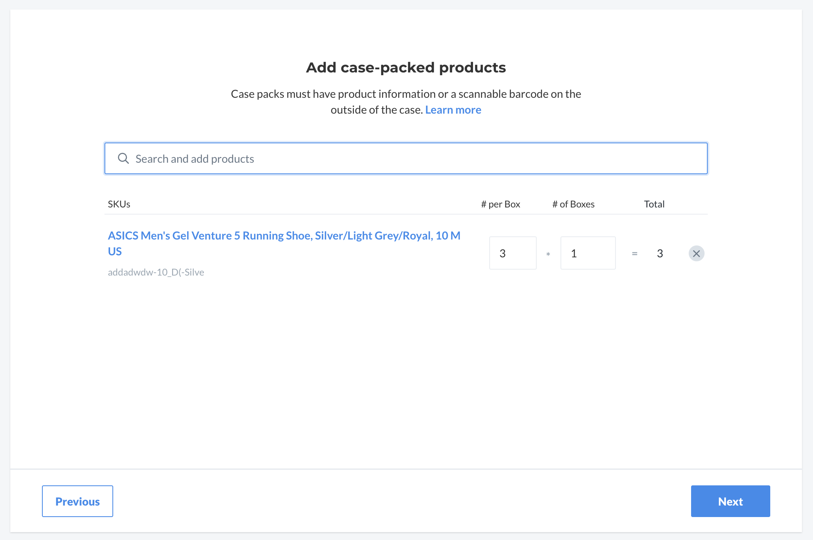Remove the ASICS shoe row with X icon
This screenshot has height=540, width=813.
[696, 253]
